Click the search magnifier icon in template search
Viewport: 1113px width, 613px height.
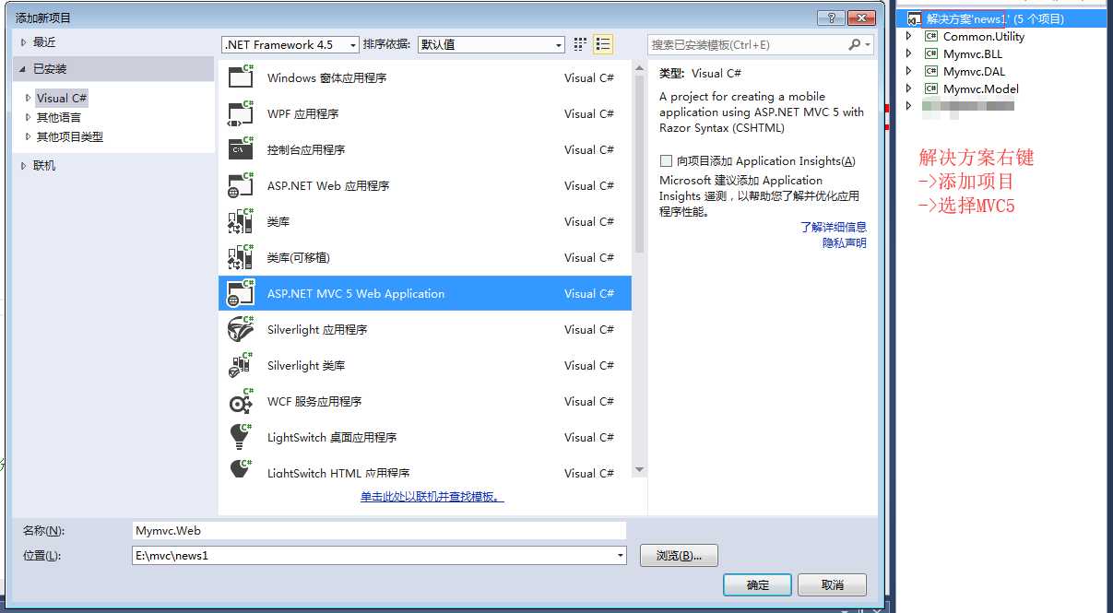tap(855, 44)
